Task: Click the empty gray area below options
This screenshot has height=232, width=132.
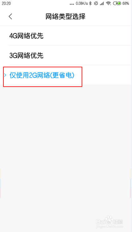Action: click(x=66, y=148)
